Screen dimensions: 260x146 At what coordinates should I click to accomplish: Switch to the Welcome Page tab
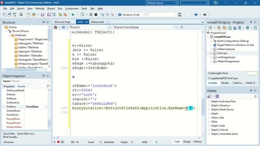point(62,22)
